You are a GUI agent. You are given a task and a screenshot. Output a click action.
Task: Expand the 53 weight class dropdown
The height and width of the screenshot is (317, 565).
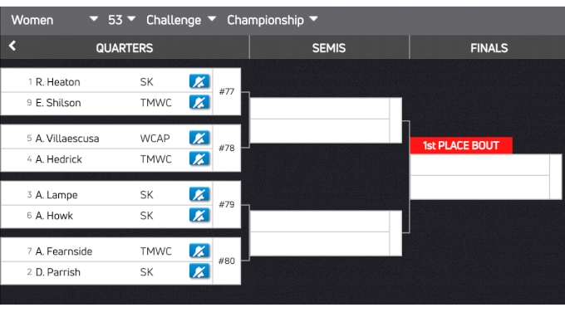click(x=122, y=20)
